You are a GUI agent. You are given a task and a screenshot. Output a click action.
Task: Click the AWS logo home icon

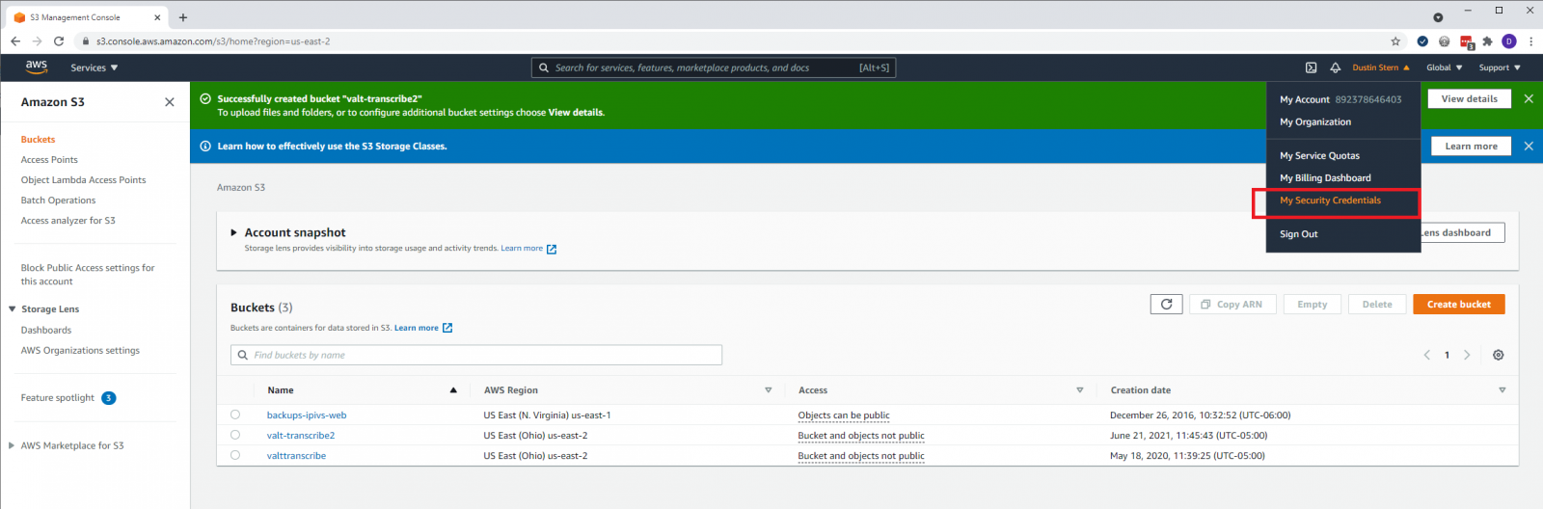pos(37,67)
